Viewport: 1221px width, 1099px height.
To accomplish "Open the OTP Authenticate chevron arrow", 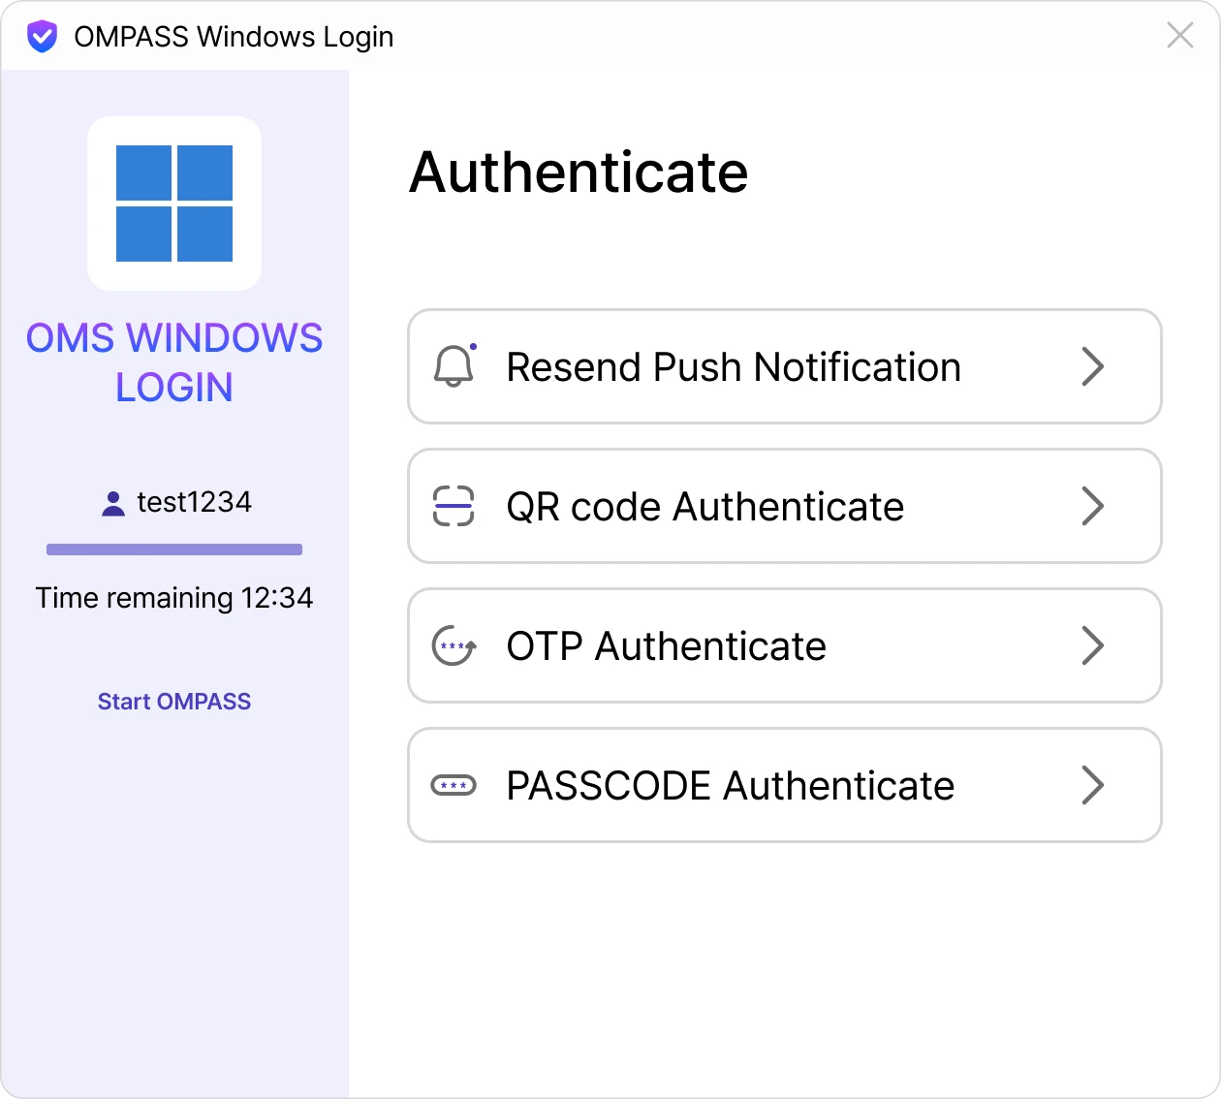I will pyautogui.click(x=1093, y=645).
